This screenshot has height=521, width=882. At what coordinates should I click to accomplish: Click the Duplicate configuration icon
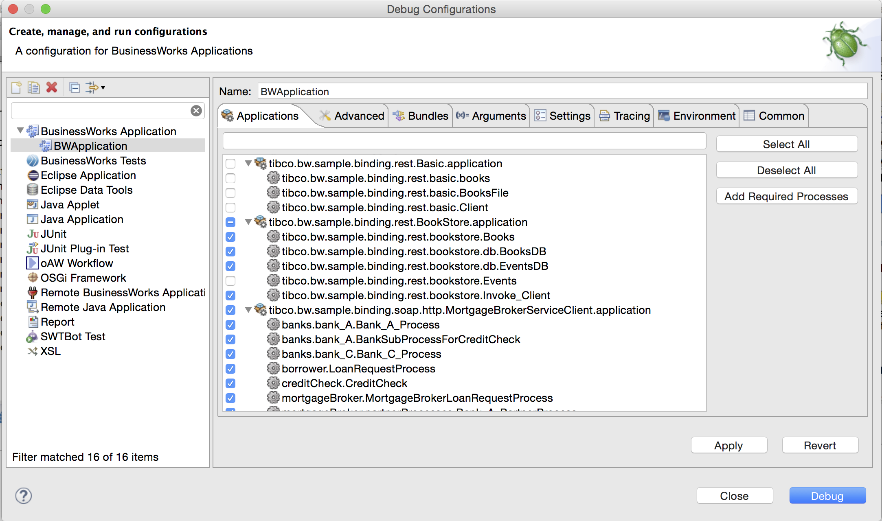(34, 88)
